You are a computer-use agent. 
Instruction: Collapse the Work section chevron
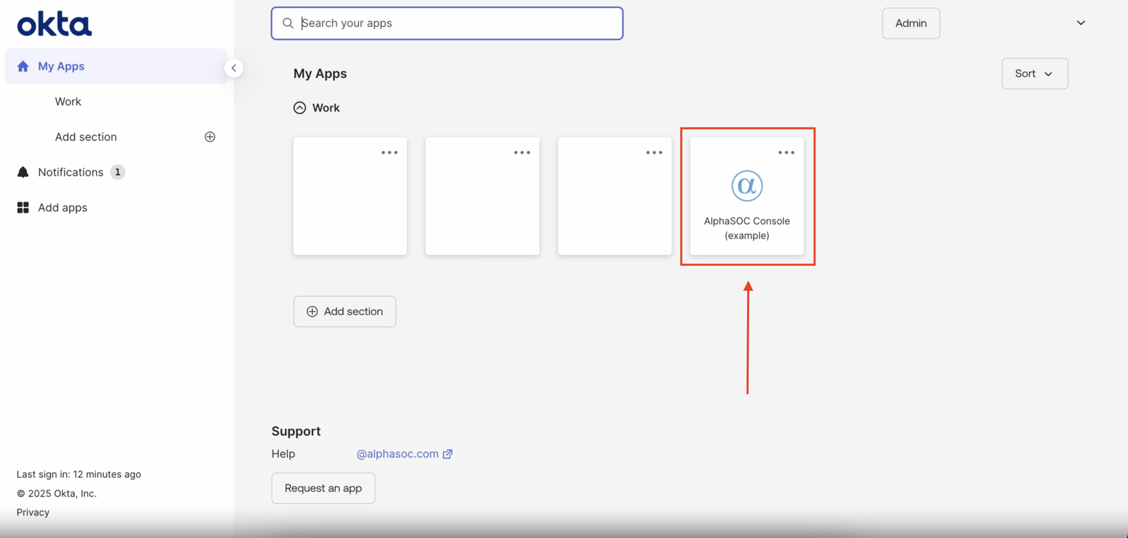point(300,108)
